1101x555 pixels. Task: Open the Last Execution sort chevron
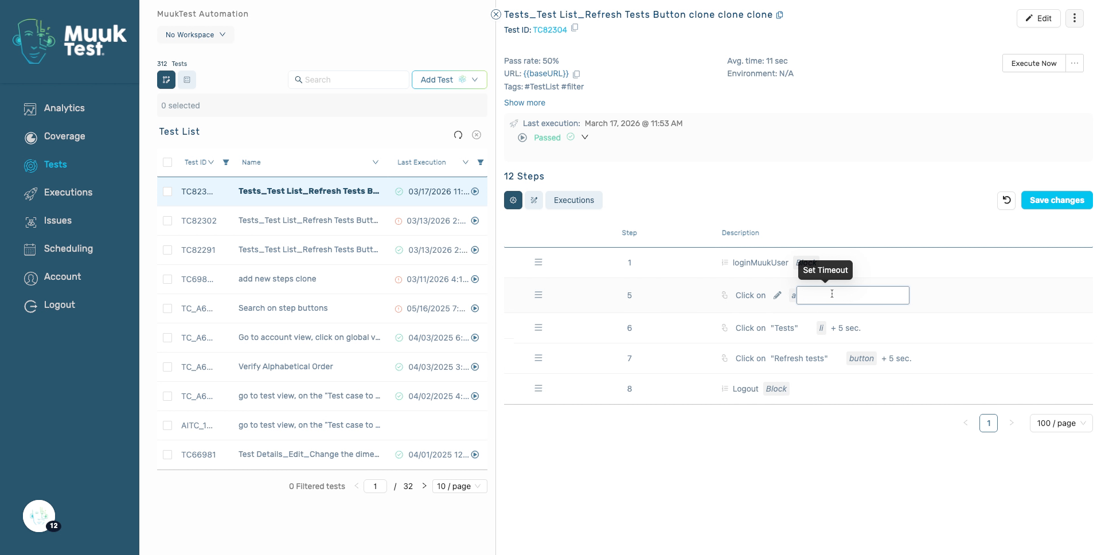[466, 162]
